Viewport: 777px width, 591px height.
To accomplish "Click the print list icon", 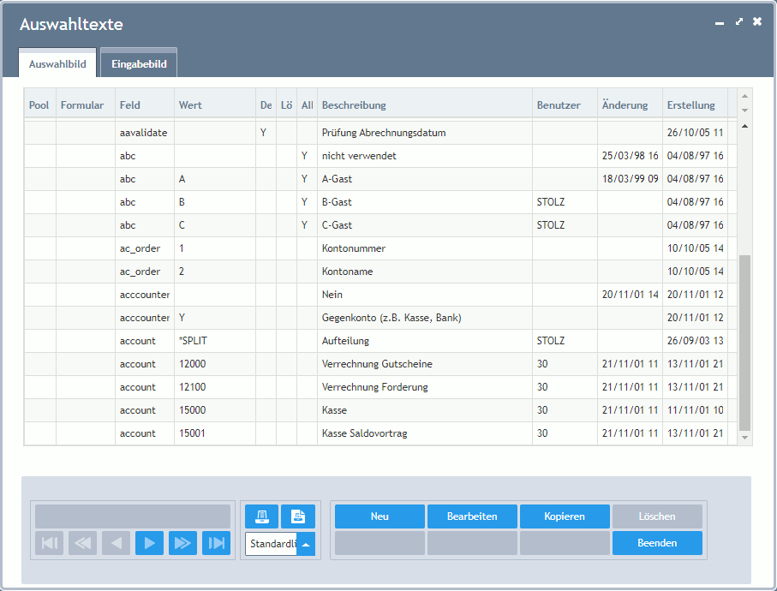I will [261, 516].
